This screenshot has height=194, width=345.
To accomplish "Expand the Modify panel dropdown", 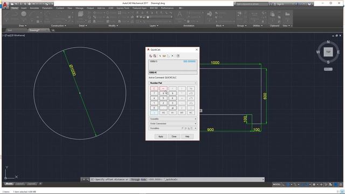I will [113, 26].
